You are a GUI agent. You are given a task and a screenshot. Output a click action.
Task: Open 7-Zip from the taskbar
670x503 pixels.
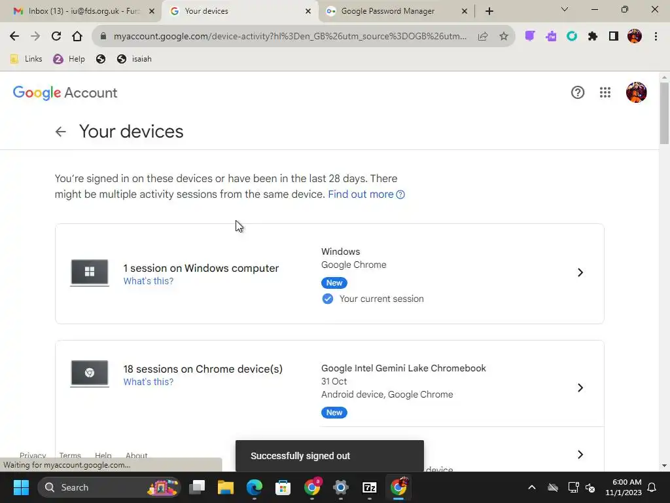point(369,487)
